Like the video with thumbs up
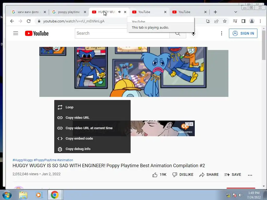 [x=155, y=175]
